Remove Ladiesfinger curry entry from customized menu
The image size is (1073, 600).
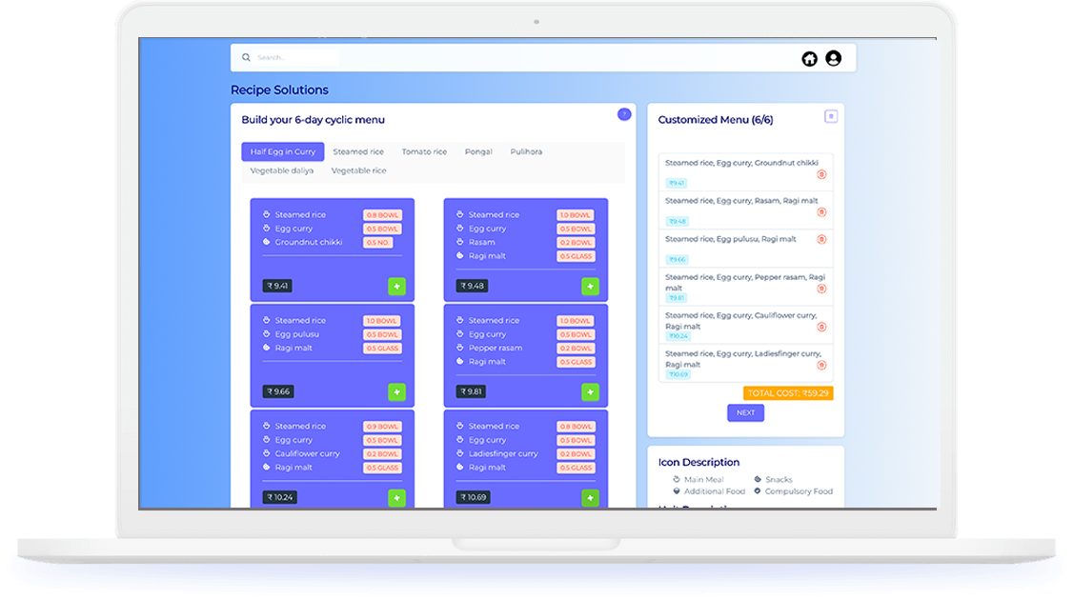click(821, 365)
